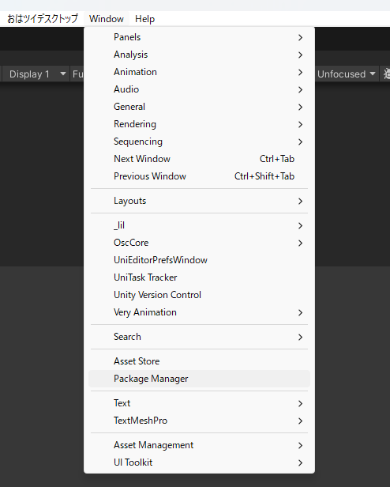
Task: Open the Rendering submenu
Action: point(199,124)
